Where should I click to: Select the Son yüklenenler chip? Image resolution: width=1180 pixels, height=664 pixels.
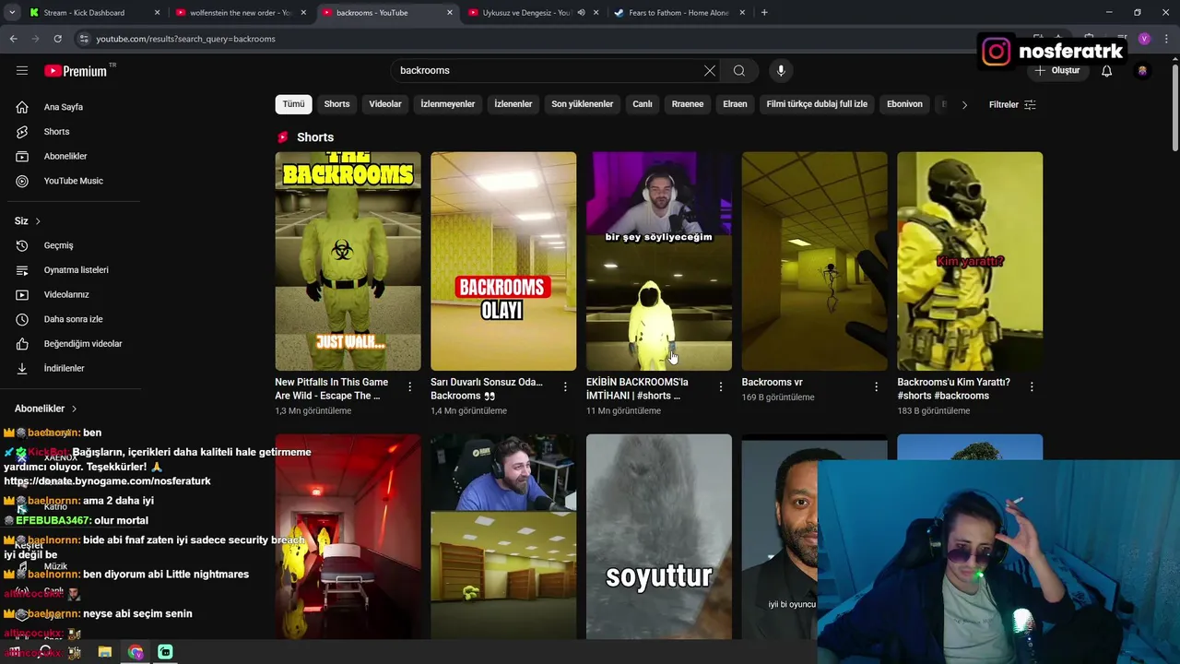coord(583,104)
